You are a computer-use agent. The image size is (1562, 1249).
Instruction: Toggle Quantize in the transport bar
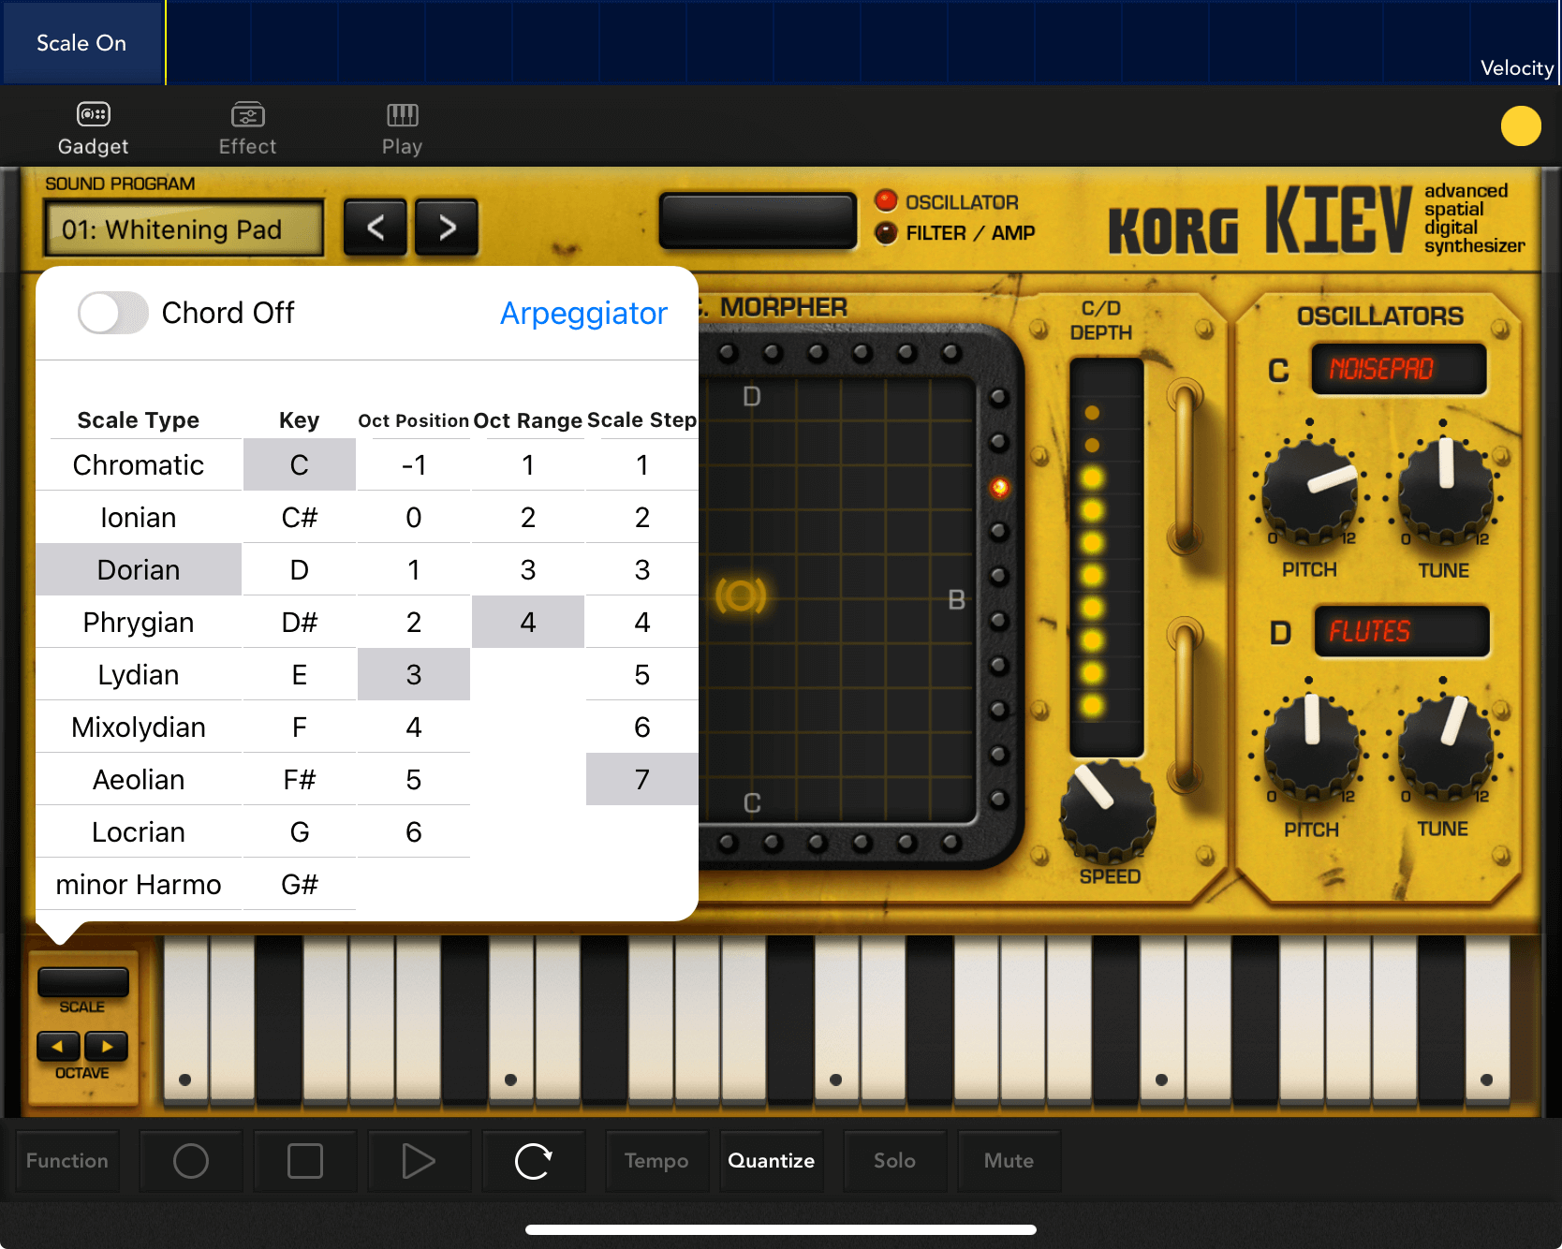[772, 1161]
